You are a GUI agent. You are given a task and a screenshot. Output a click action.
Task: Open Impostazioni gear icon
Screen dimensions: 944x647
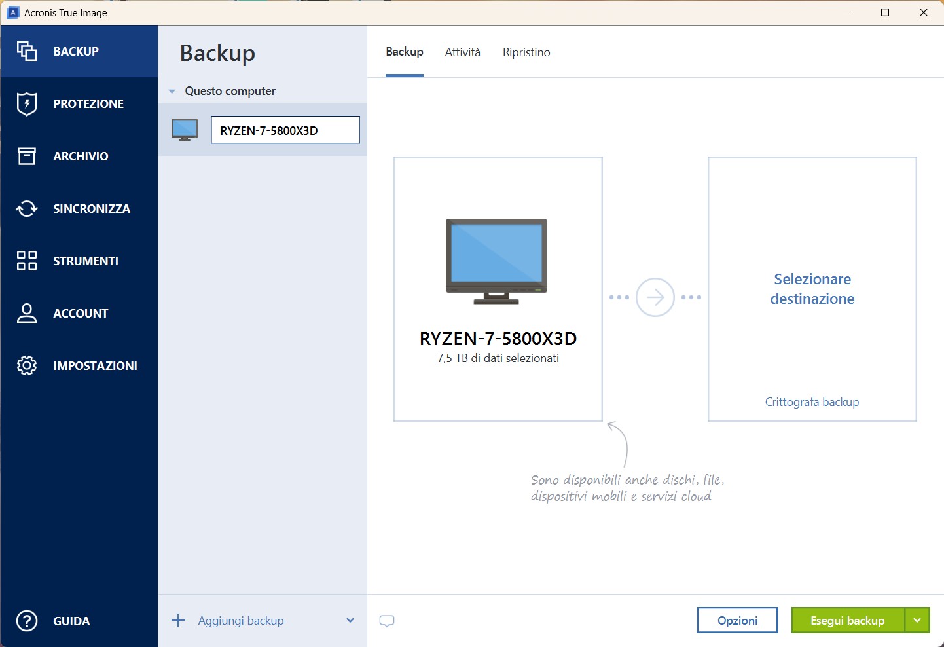point(27,365)
